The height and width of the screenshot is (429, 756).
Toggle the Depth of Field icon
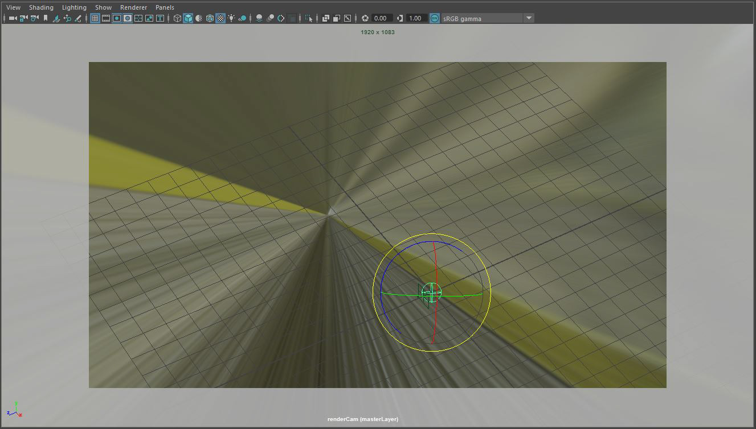(292, 18)
